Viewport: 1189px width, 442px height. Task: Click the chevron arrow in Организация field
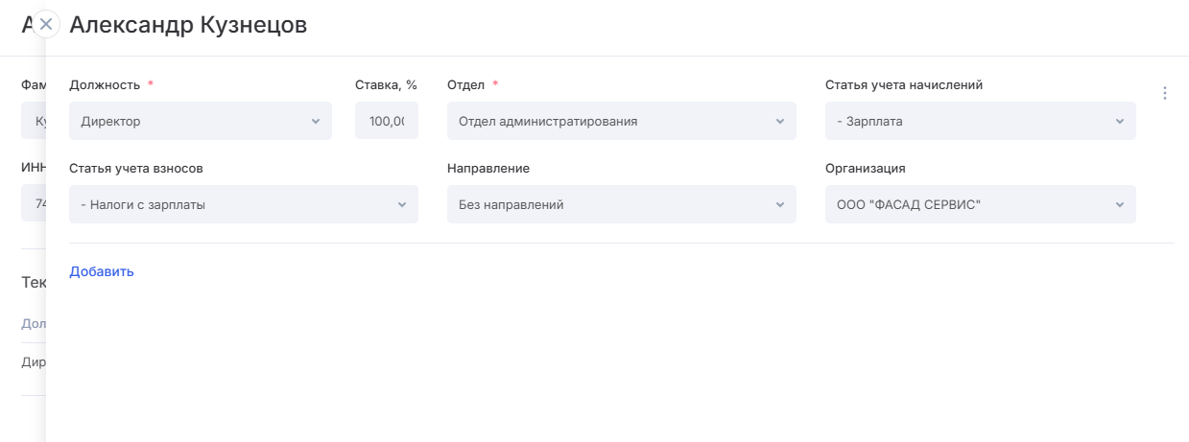coord(1120,204)
